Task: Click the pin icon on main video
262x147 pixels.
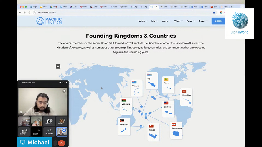Action: 21,112
